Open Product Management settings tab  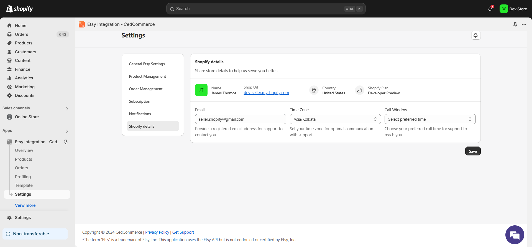click(x=153, y=76)
